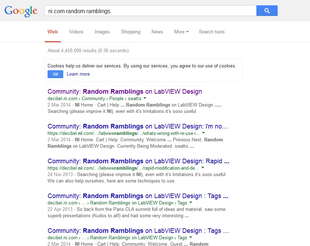
Task: Click the https://decibel.ni.com whats-wrong-with-re-use URL text
Action: (124, 133)
